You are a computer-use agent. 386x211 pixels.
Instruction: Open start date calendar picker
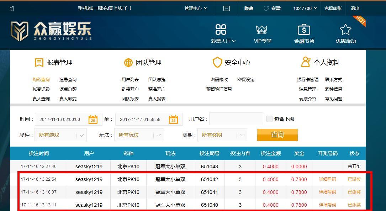(93, 120)
